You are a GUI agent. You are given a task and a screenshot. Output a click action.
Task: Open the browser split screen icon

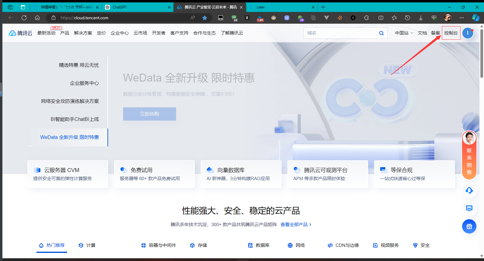tap(381, 18)
